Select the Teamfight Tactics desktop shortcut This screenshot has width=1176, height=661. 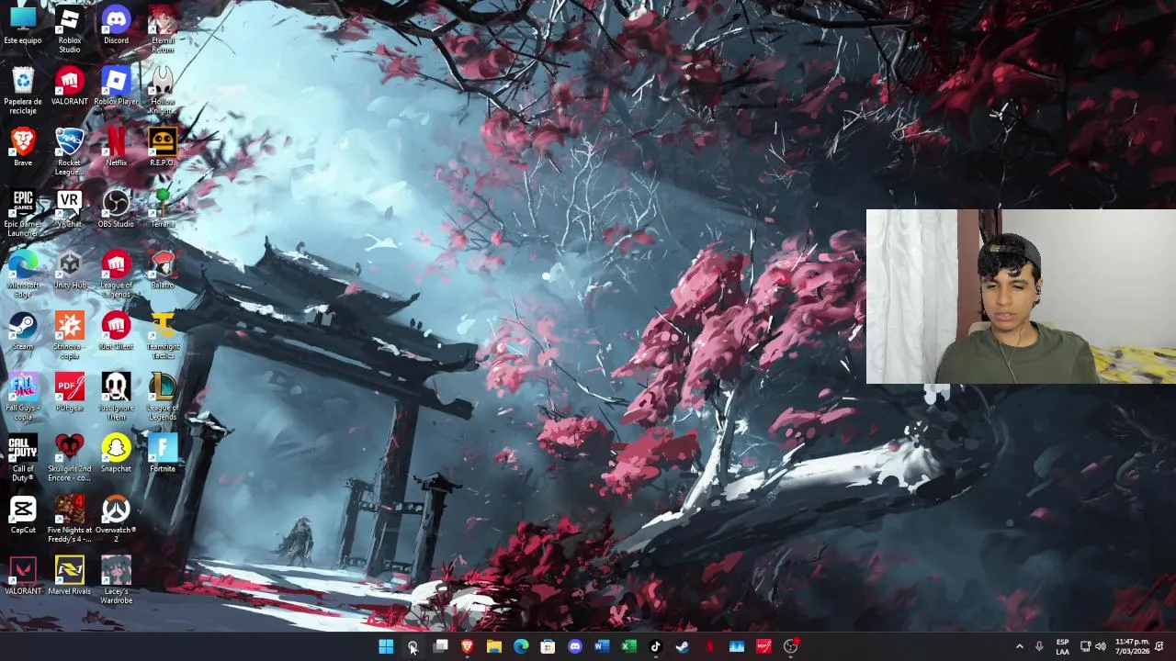tap(163, 335)
